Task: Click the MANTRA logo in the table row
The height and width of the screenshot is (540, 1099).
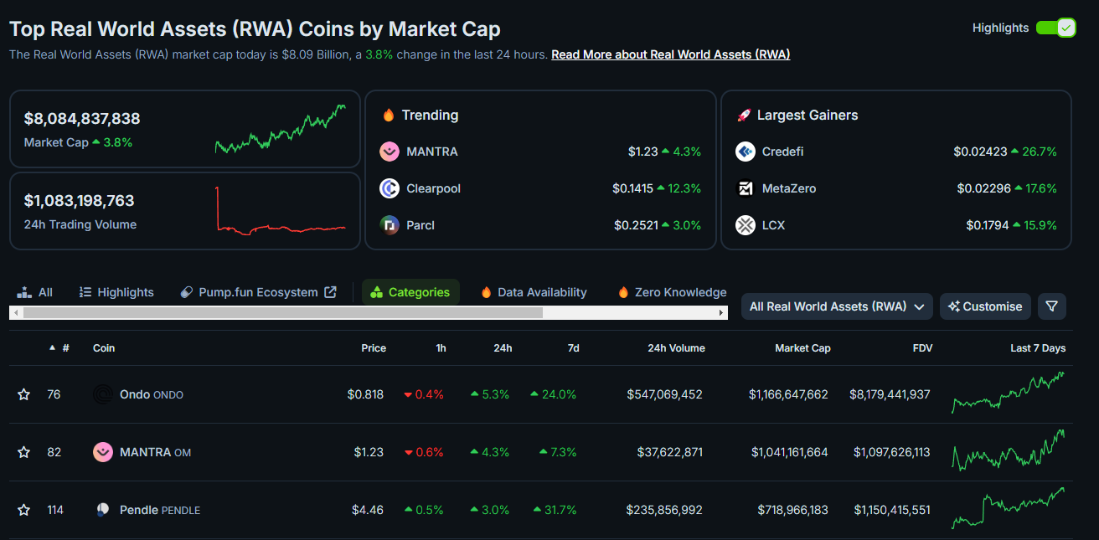Action: coord(102,452)
